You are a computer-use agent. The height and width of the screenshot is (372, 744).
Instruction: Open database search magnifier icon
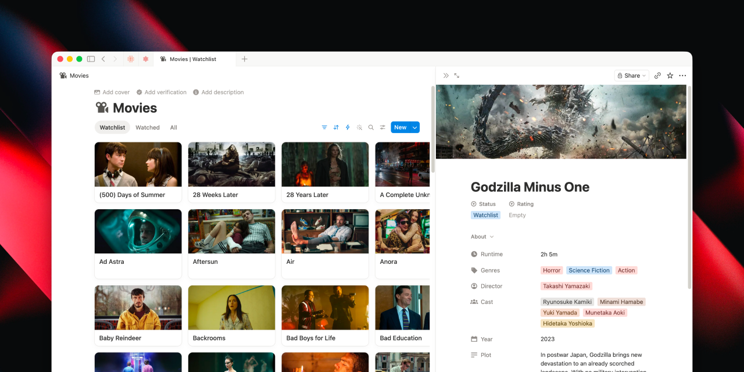point(371,127)
